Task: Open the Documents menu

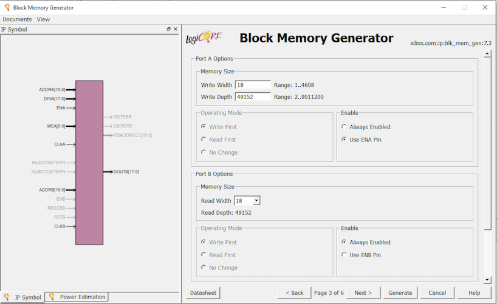Action: 17,19
